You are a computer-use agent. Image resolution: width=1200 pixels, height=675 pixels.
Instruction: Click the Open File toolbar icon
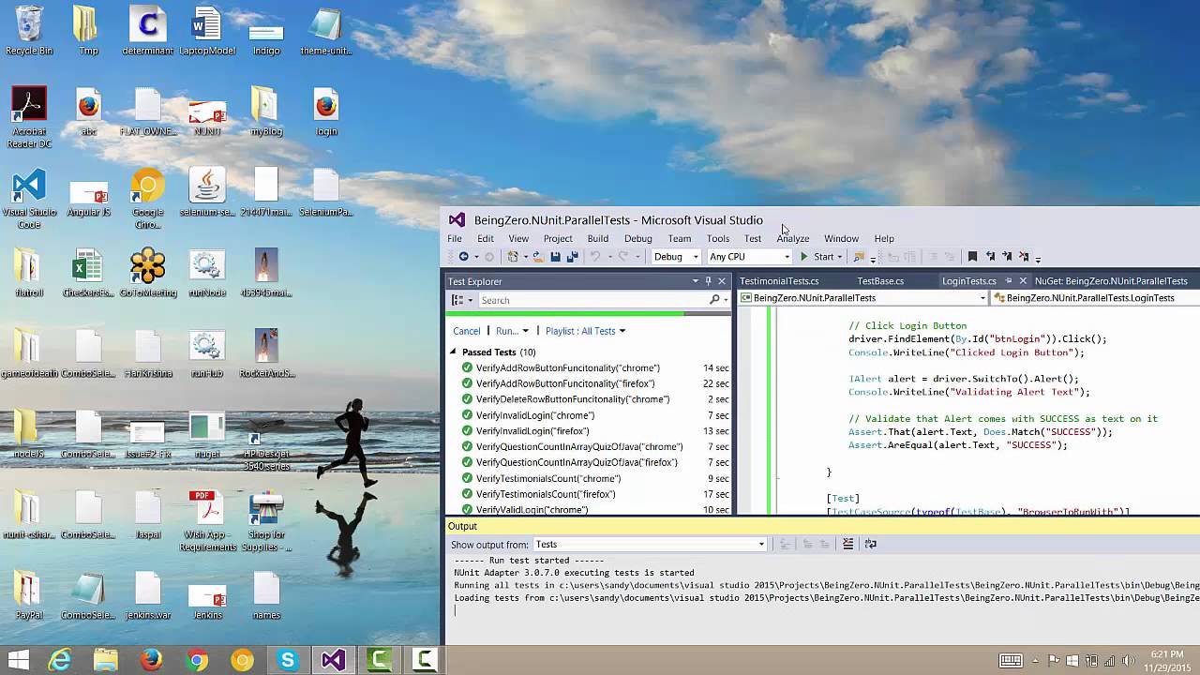tap(538, 257)
